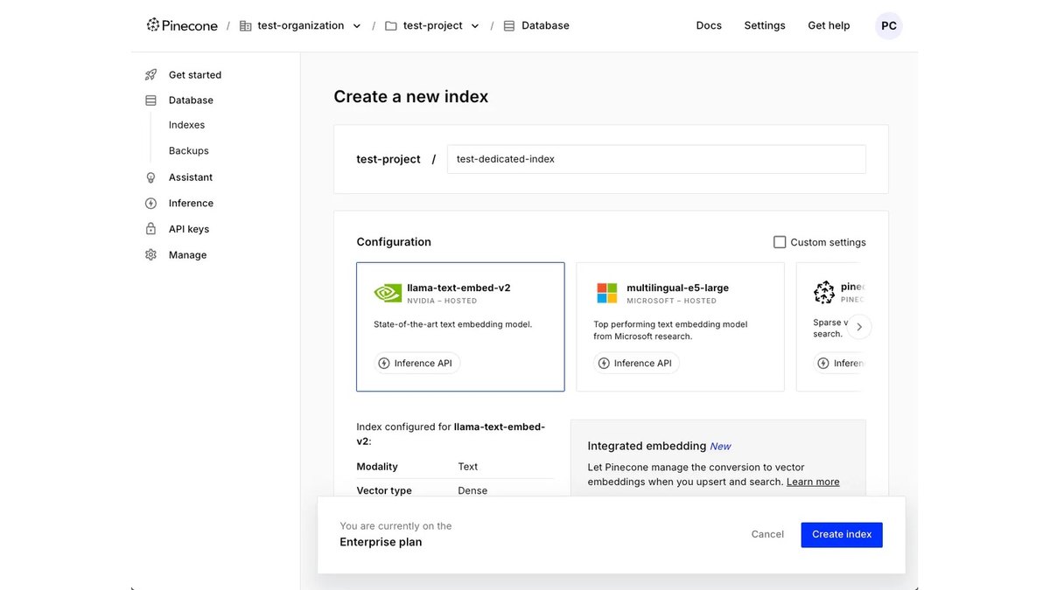Click the Database item in sidebar
The image size is (1050, 590).
point(191,101)
